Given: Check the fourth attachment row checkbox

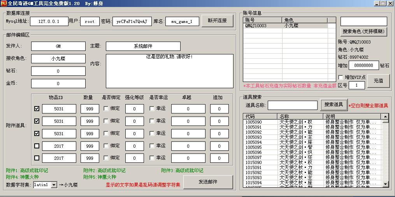Looking at the screenshot, I should 37,146.
